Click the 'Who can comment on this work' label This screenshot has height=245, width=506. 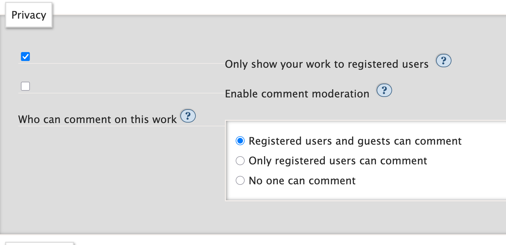97,120
